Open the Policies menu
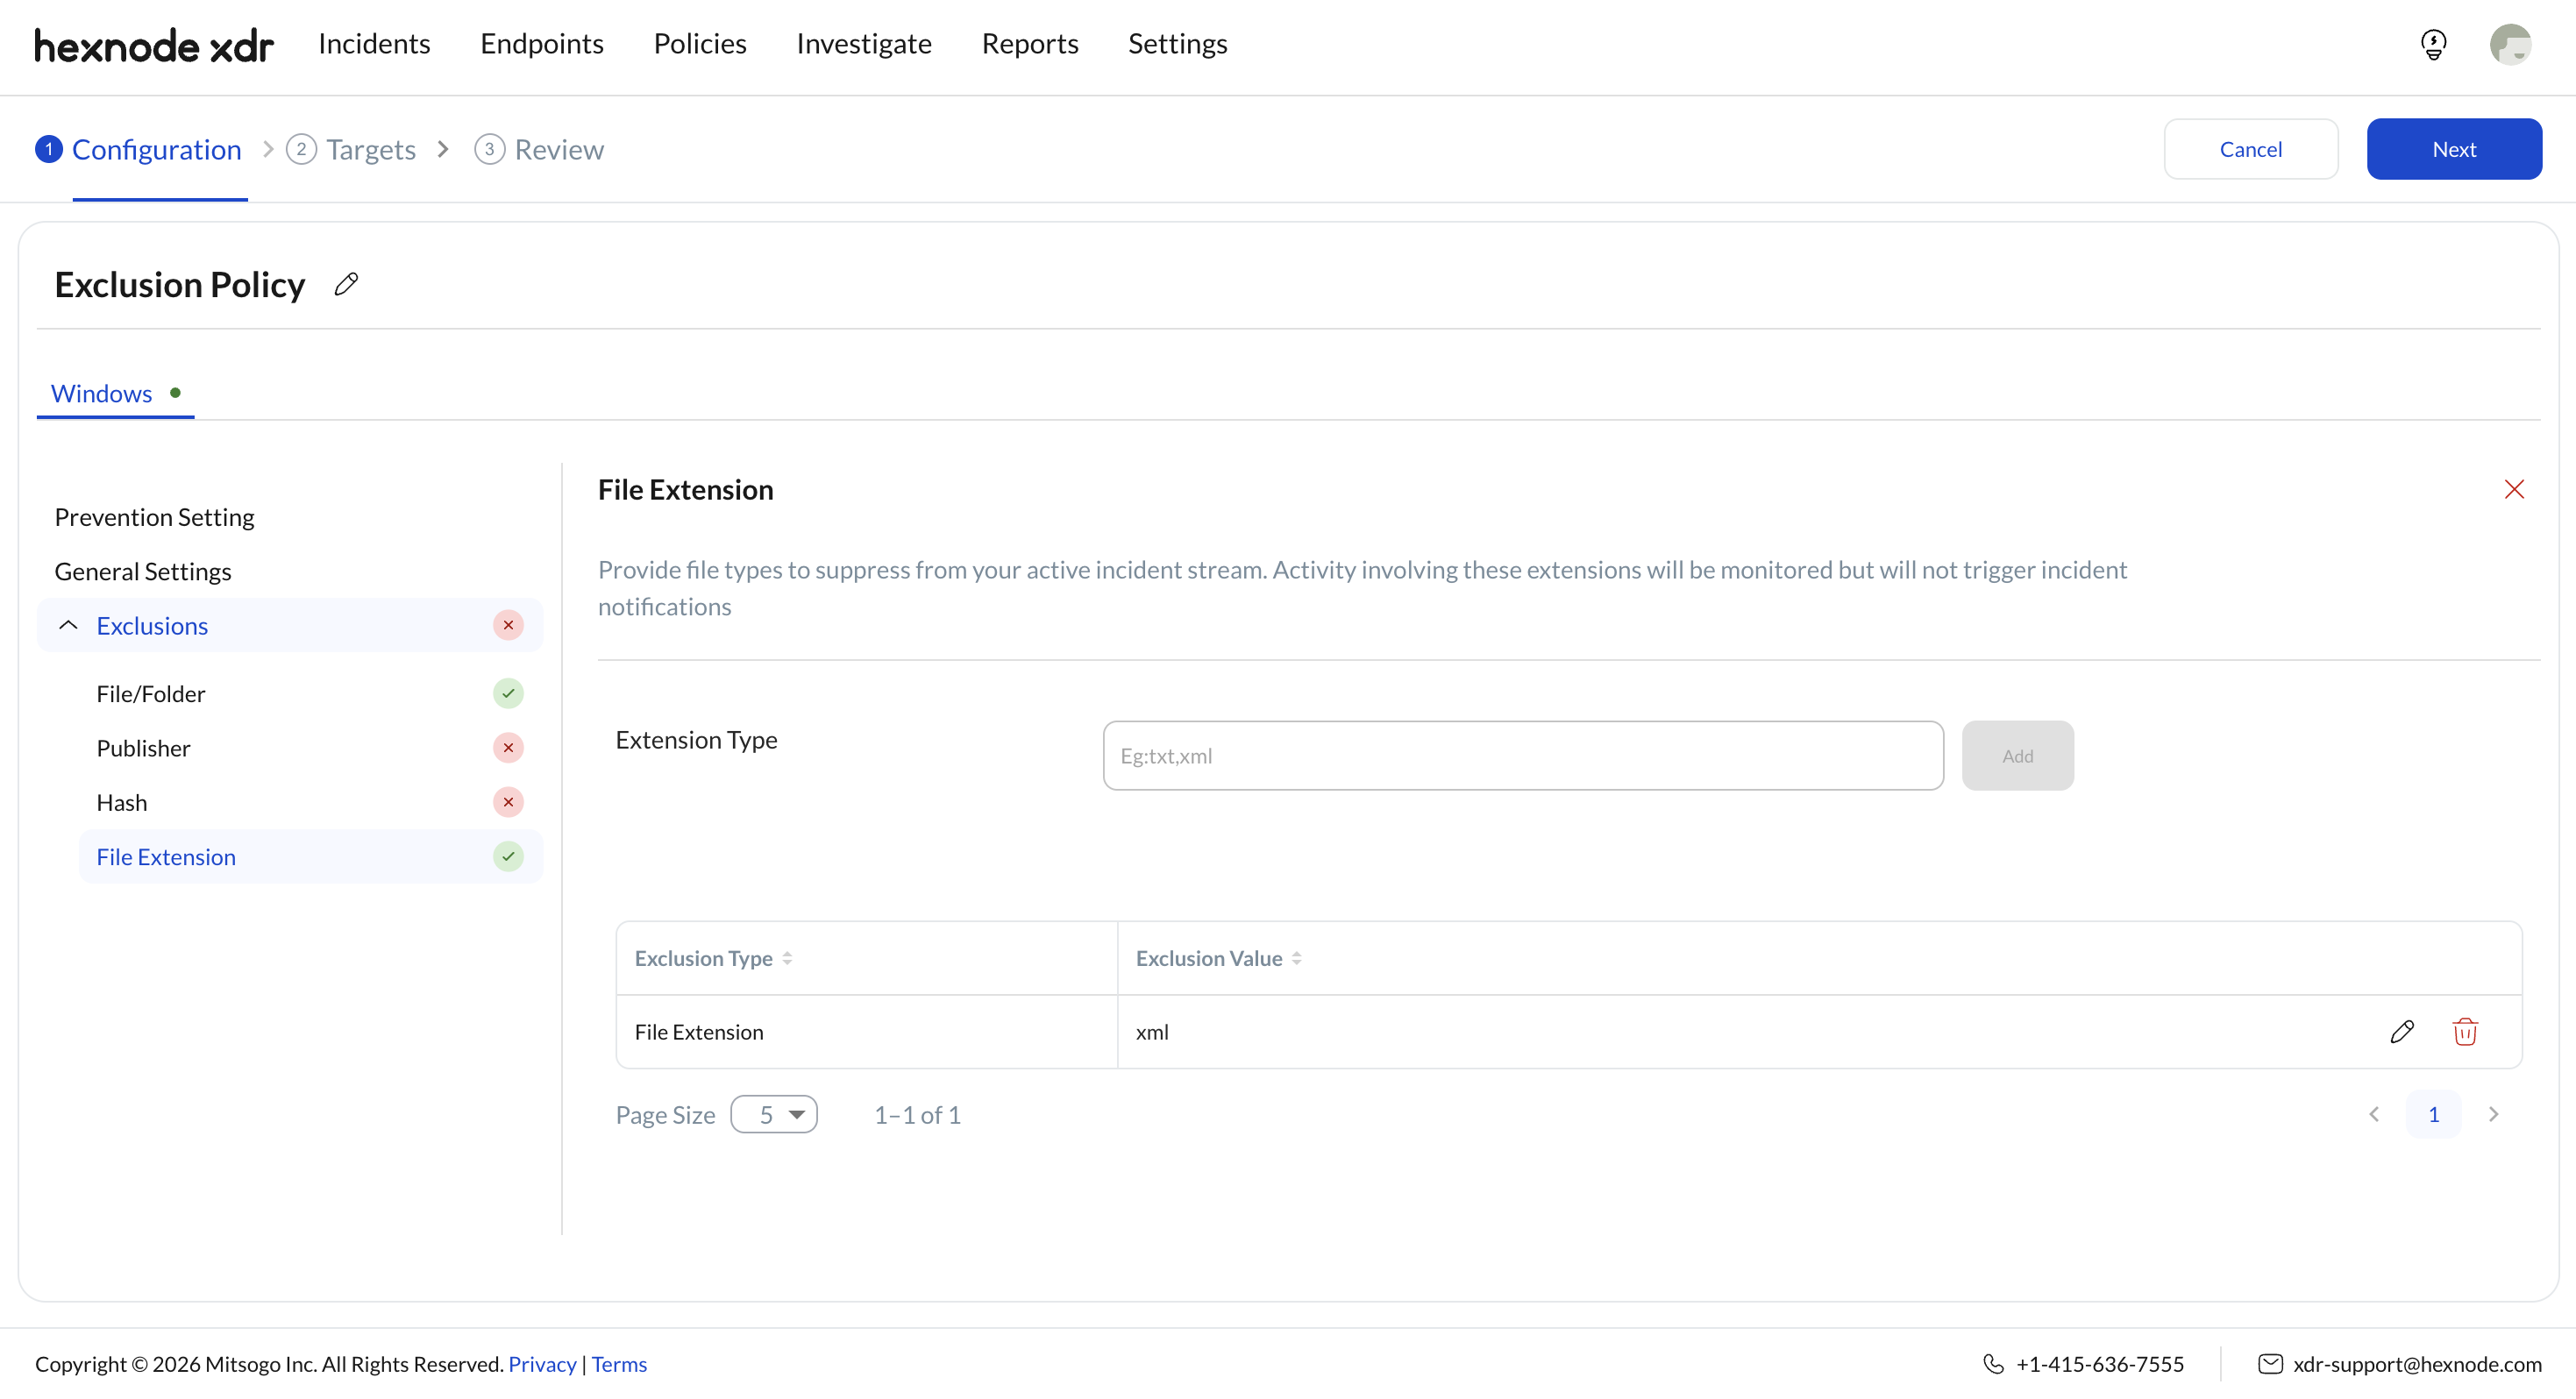This screenshot has width=2576, height=1399. point(700,44)
